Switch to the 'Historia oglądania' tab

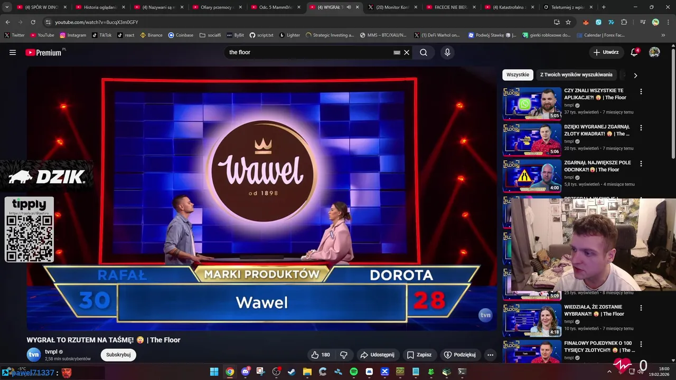click(101, 7)
